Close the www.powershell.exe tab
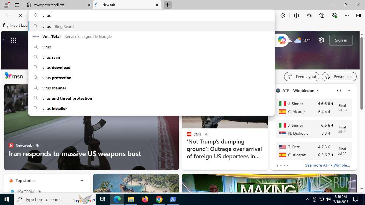 (x=89, y=5)
